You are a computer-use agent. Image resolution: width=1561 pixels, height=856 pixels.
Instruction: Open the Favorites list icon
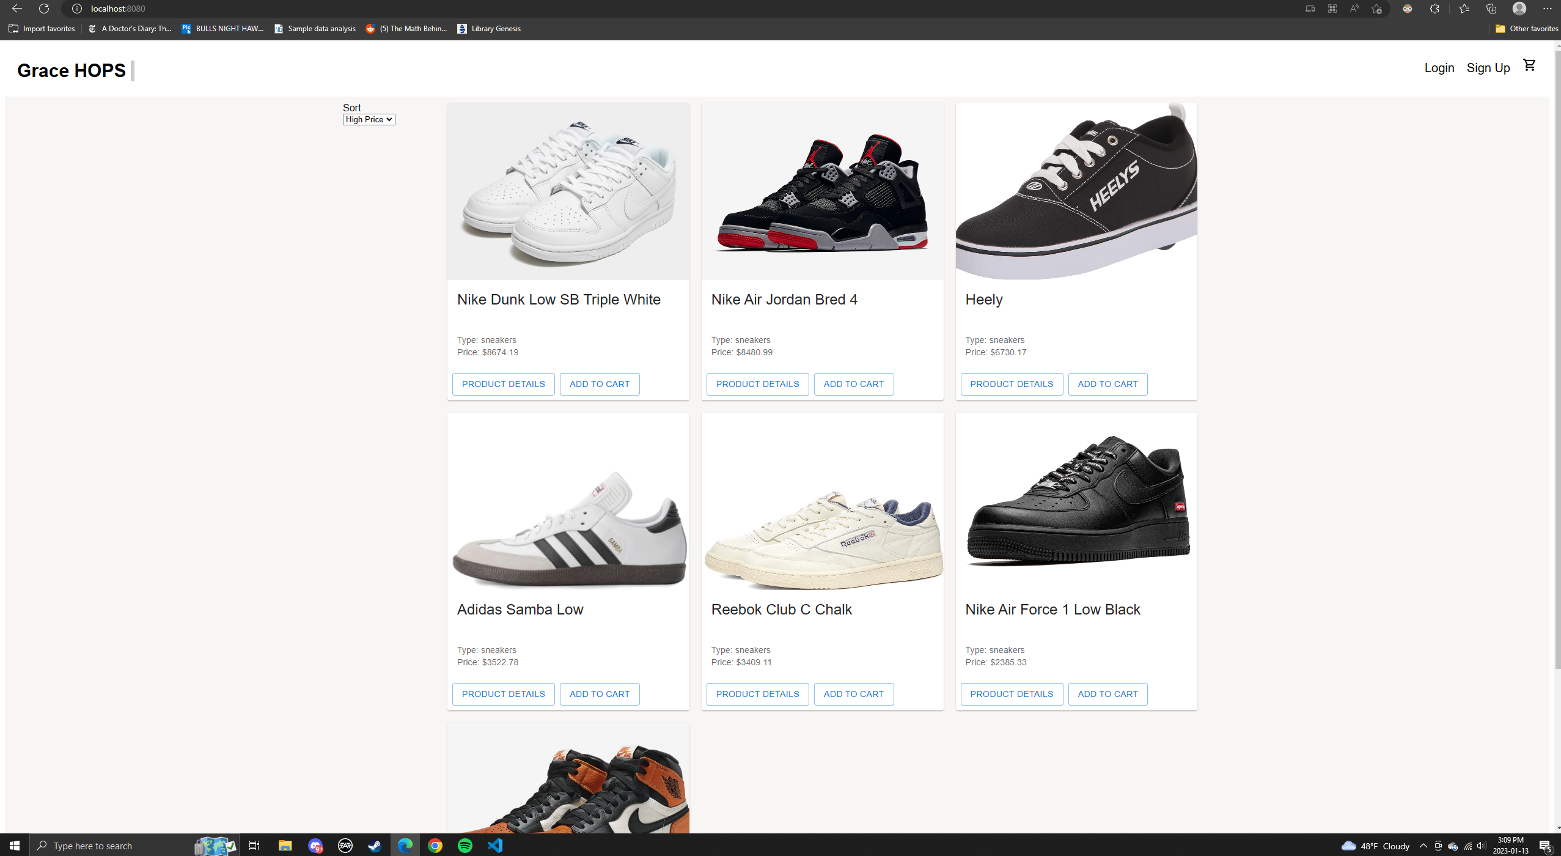[x=1463, y=9]
